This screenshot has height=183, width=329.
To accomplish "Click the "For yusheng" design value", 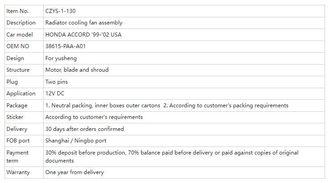I will click(61, 58).
